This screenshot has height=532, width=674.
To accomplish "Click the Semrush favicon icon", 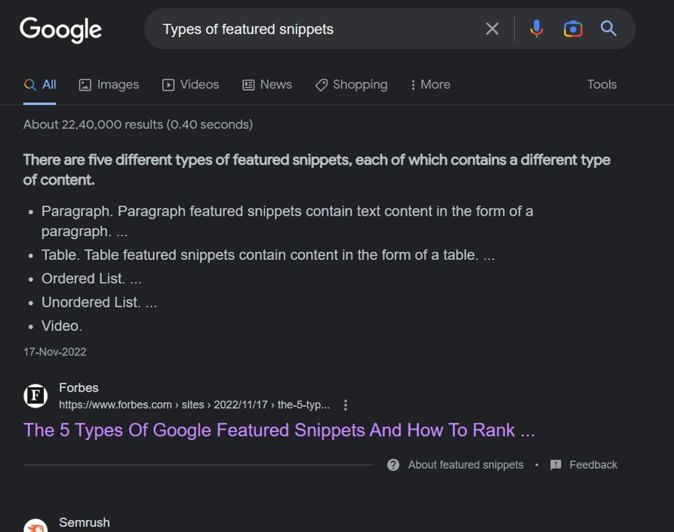I will (35, 526).
